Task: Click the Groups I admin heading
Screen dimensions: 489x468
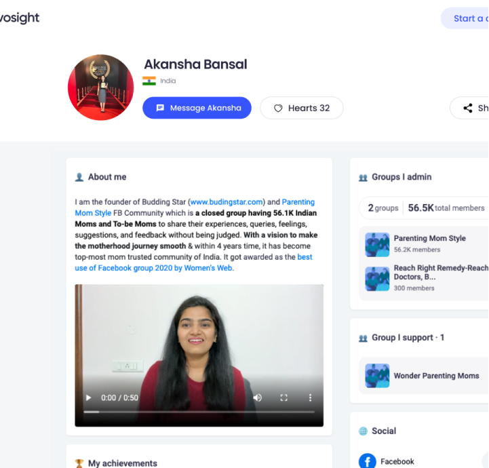Action: pyautogui.click(x=402, y=177)
